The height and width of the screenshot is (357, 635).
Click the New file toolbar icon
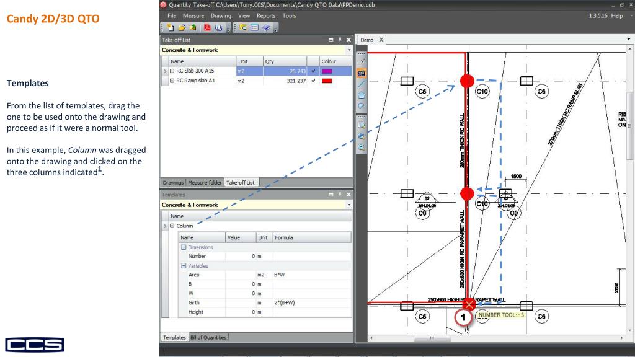[171, 27]
